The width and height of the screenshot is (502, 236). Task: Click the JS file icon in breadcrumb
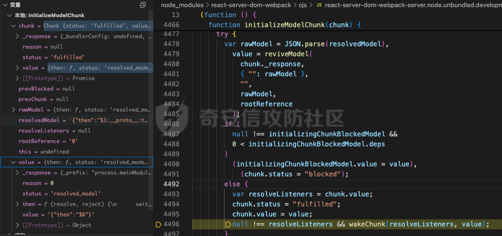pos(319,5)
